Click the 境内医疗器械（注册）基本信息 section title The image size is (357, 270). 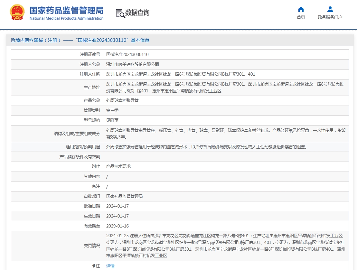tap(82, 40)
